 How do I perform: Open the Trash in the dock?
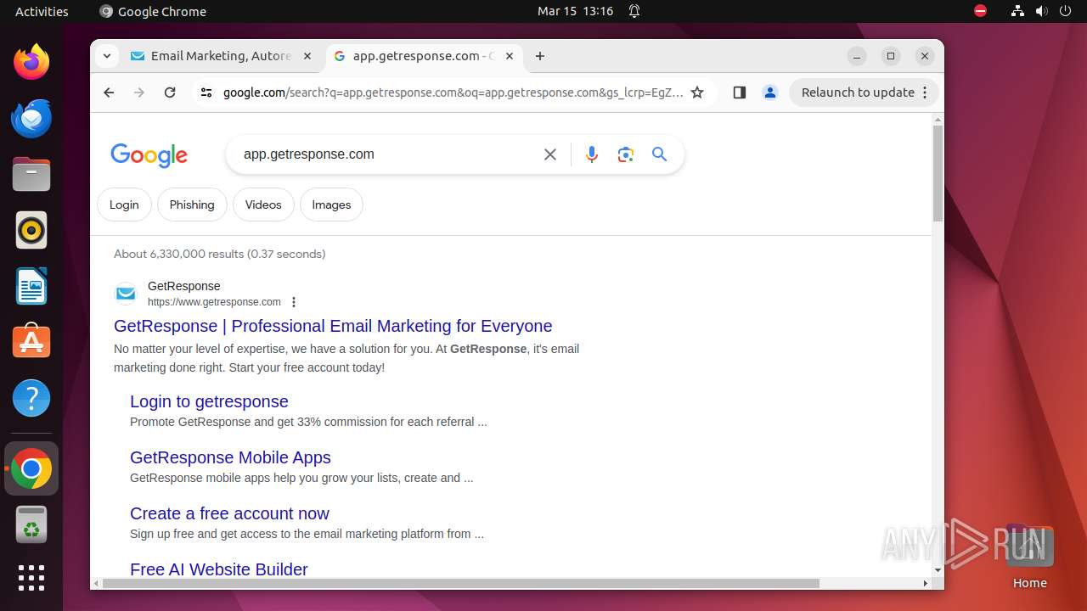[x=31, y=524]
